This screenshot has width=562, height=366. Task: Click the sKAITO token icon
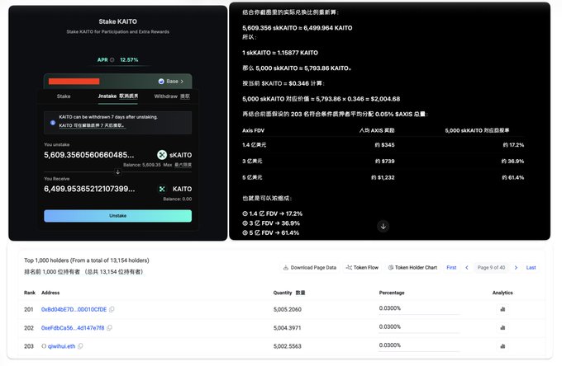[162, 155]
